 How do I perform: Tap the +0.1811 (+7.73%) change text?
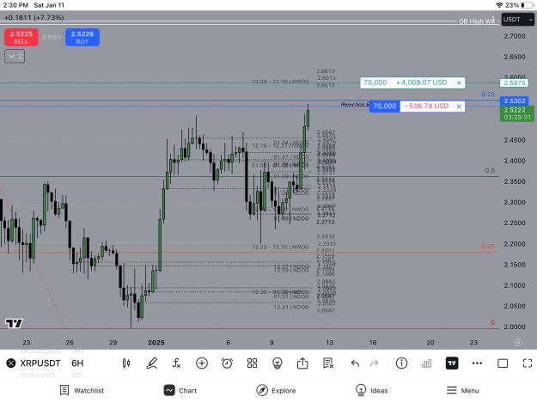[x=34, y=17]
